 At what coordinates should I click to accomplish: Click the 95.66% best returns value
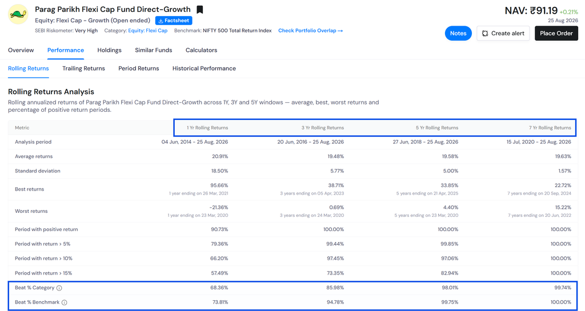coord(219,185)
